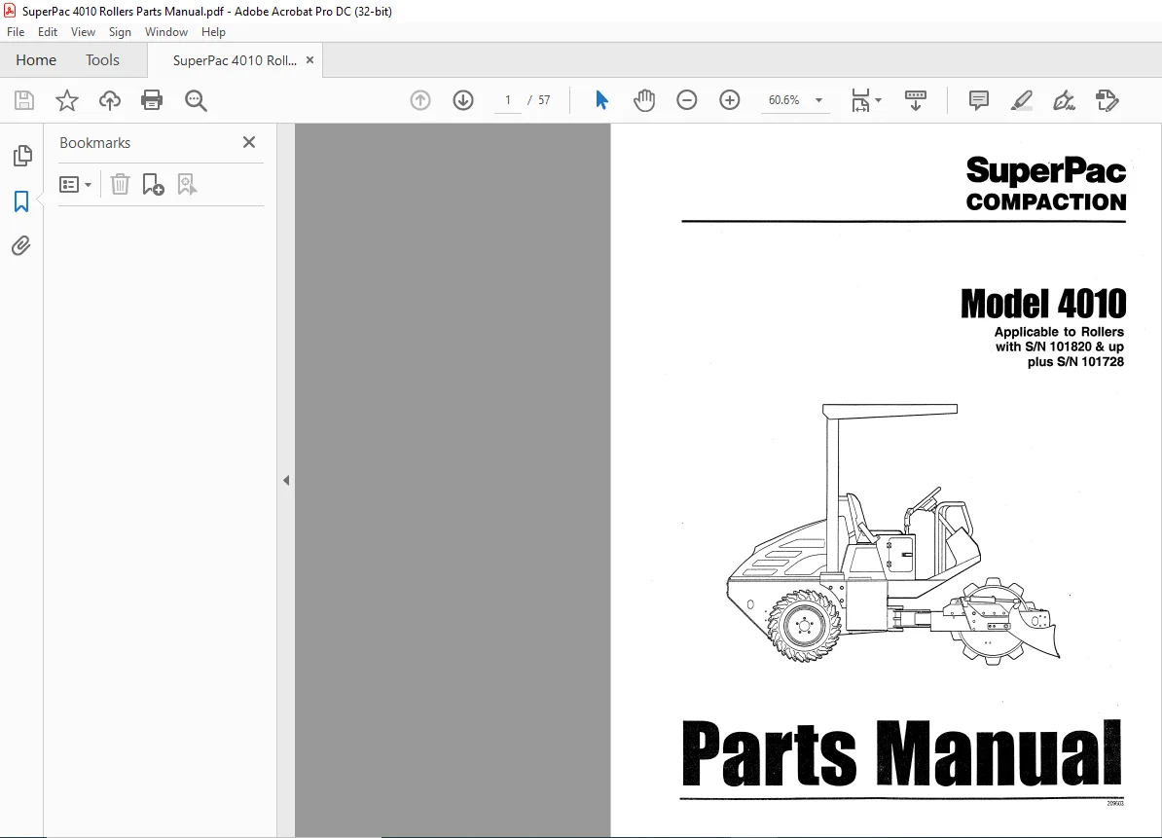The image size is (1162, 838).
Task: Add a sticky note comment
Action: pos(979,100)
